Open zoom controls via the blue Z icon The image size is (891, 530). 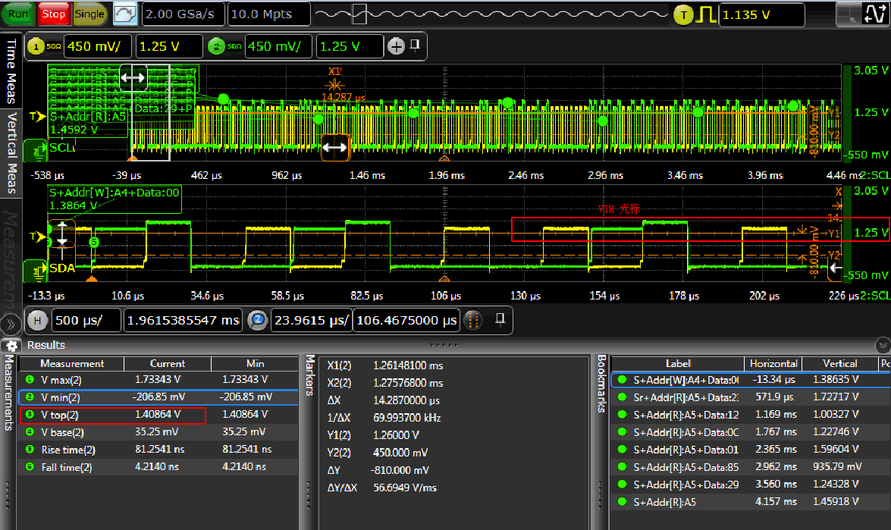click(x=258, y=320)
